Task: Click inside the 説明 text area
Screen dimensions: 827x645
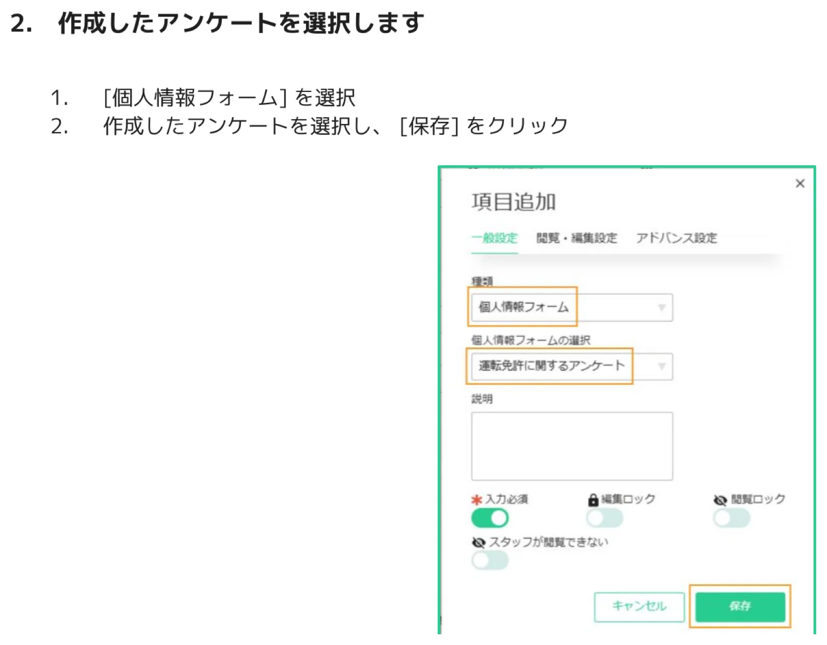Action: (572, 446)
